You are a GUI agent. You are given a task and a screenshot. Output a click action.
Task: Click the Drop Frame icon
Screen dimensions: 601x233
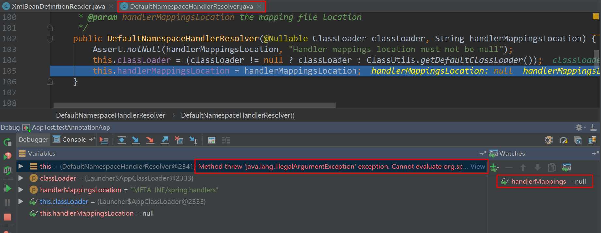(179, 140)
